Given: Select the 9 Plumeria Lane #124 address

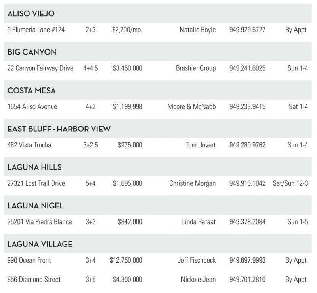Looking at the screenshot, I should [x=36, y=30].
